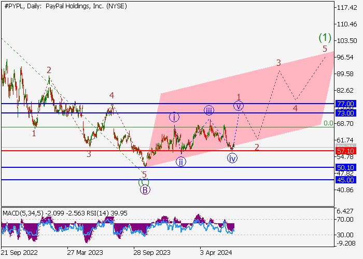Screen dimensions: 363x259
Task: Click the '21 Sep 2022' date label
Action: (20, 253)
